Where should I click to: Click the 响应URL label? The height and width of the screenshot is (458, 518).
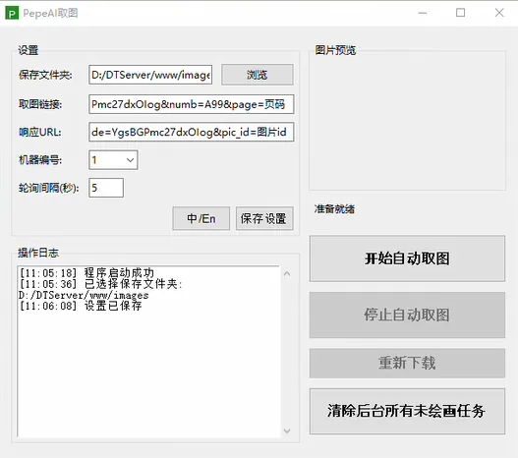40,133
